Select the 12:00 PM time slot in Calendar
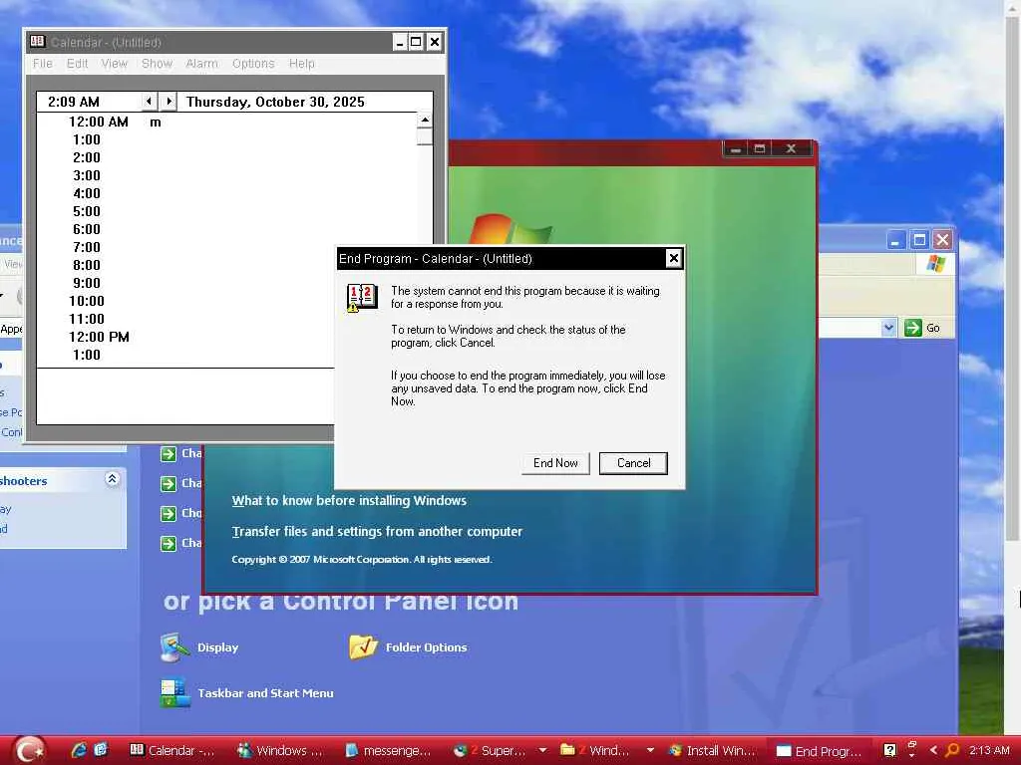This screenshot has height=765, width=1021. click(99, 337)
